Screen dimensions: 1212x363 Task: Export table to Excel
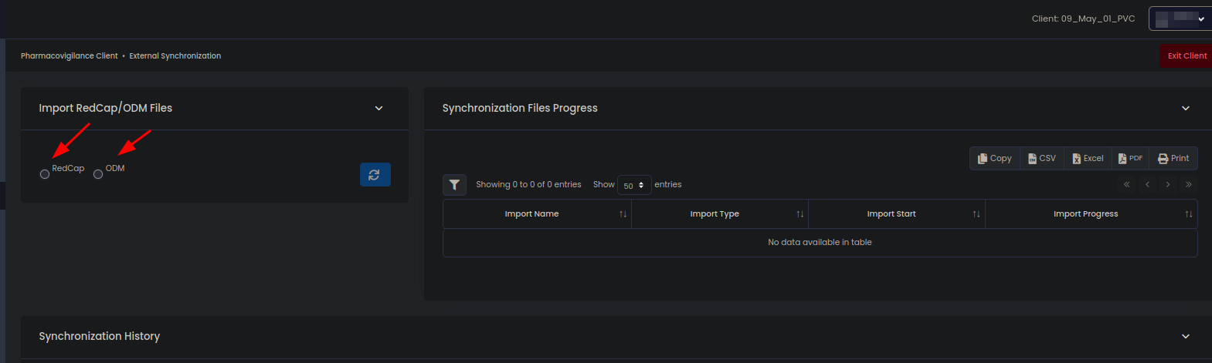(x=1087, y=158)
